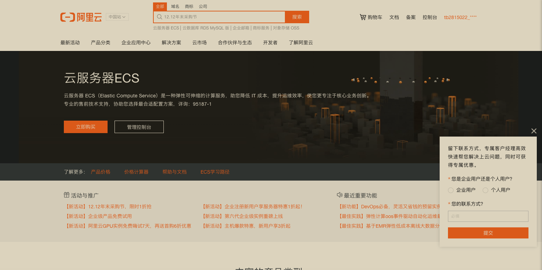Click the 云服务器ECS banner heading
The image size is (542, 270).
(102, 78)
